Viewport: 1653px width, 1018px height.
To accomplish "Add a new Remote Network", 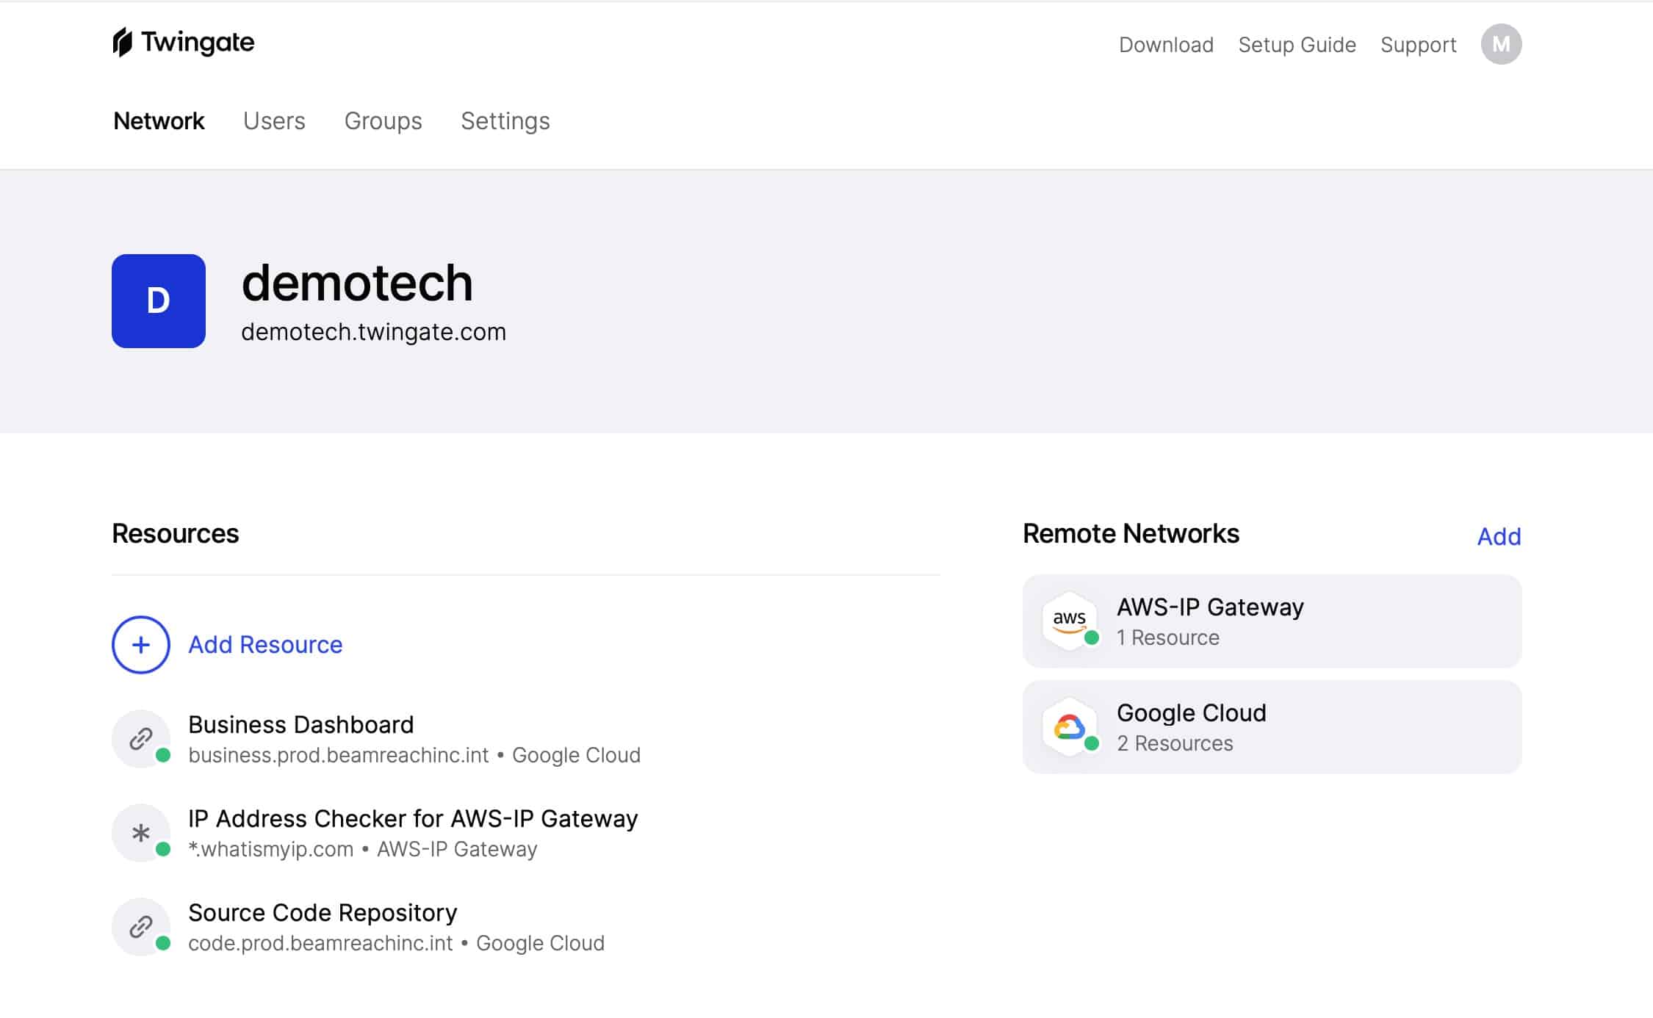I will coord(1499,536).
